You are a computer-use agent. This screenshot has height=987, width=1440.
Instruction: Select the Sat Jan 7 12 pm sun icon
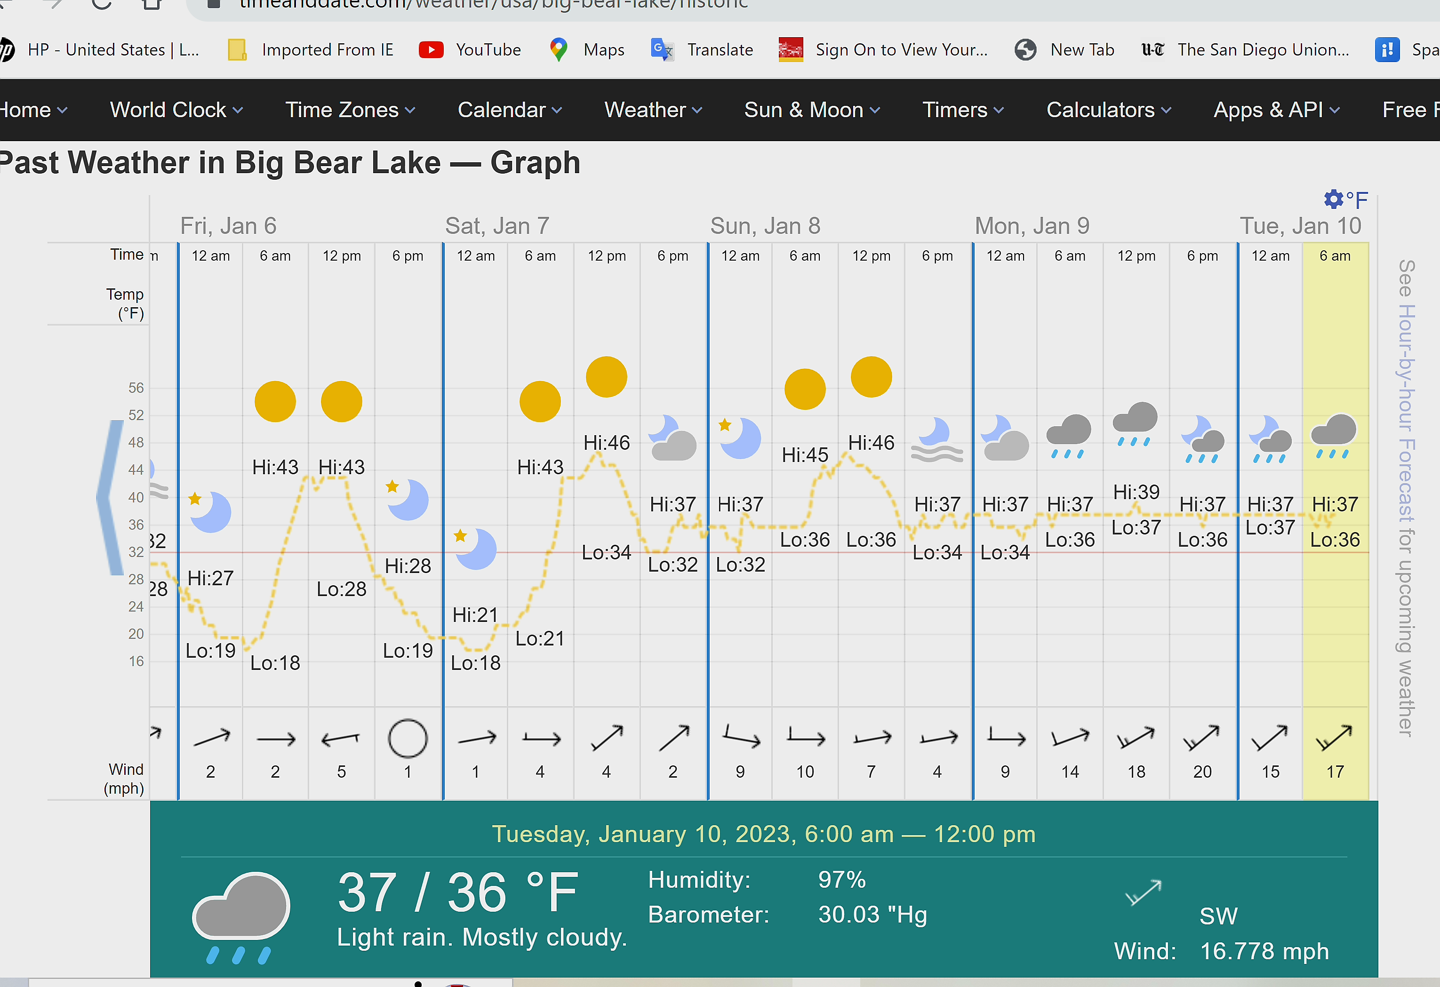tap(606, 377)
